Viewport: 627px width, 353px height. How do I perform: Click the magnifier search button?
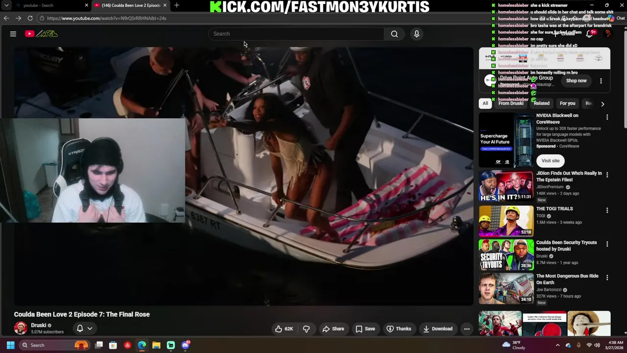pos(394,34)
